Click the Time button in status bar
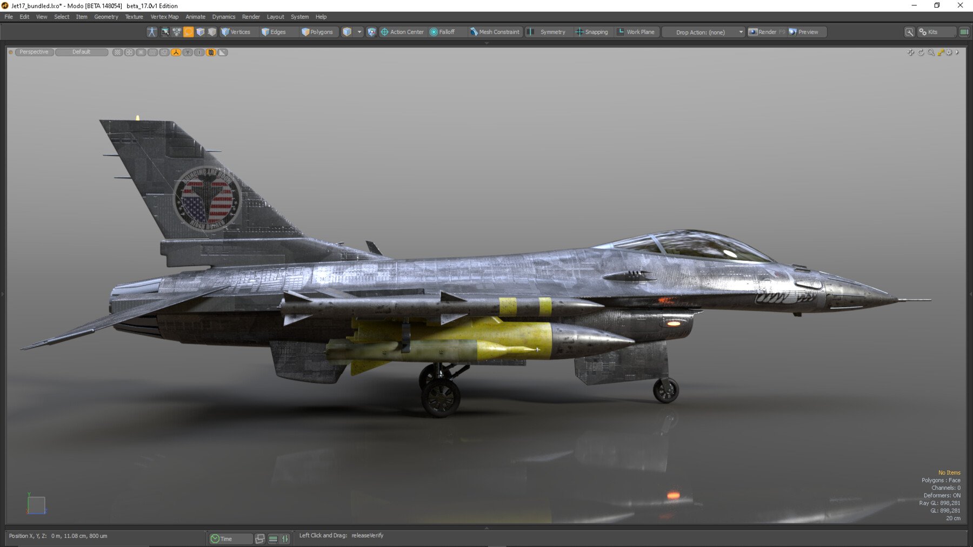This screenshot has width=973, height=547. tap(231, 539)
